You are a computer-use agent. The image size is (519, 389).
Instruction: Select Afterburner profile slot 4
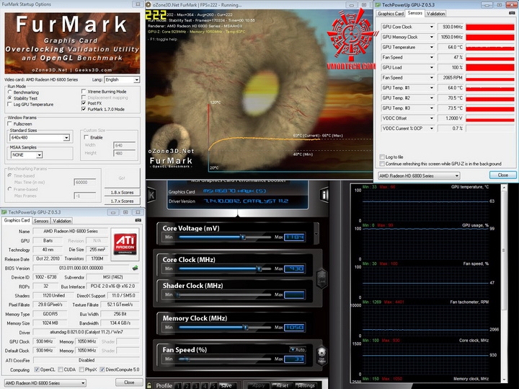[205, 385]
